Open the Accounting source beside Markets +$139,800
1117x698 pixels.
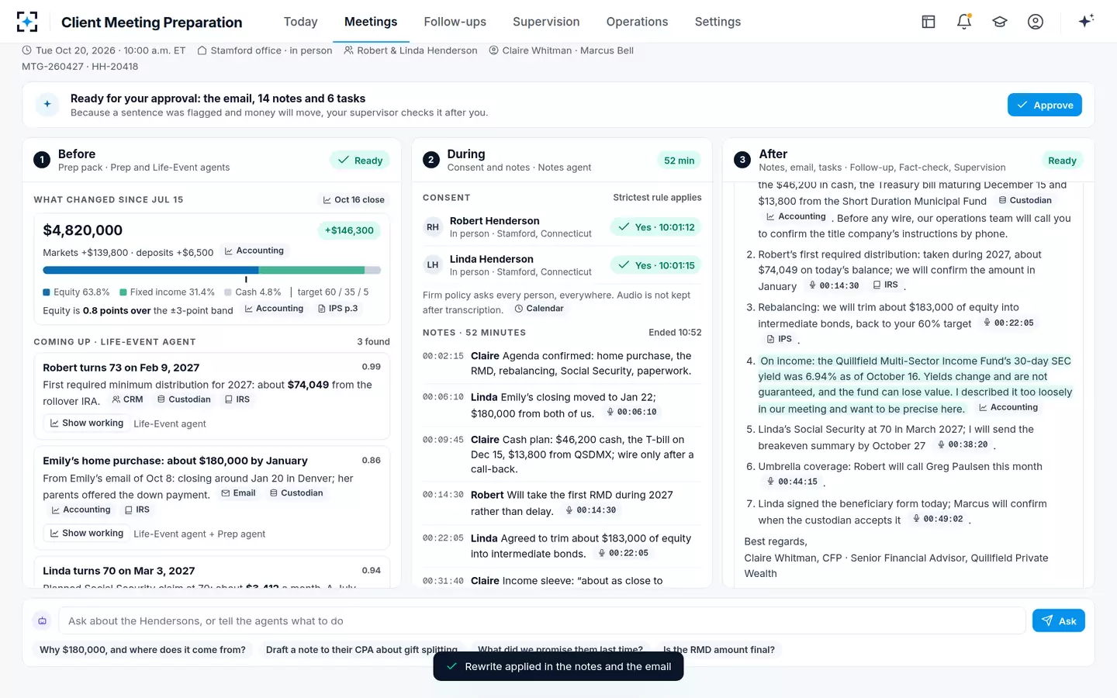tap(254, 251)
